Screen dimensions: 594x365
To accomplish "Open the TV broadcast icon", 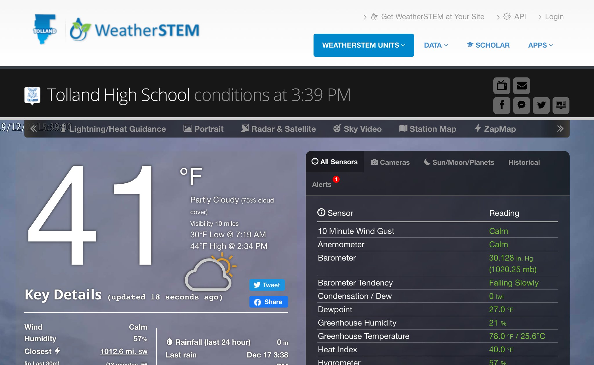I will (x=502, y=86).
